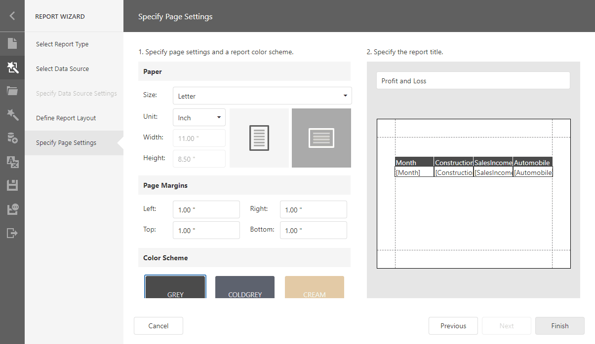
Task: Select the New Report icon
Action: tap(12, 44)
